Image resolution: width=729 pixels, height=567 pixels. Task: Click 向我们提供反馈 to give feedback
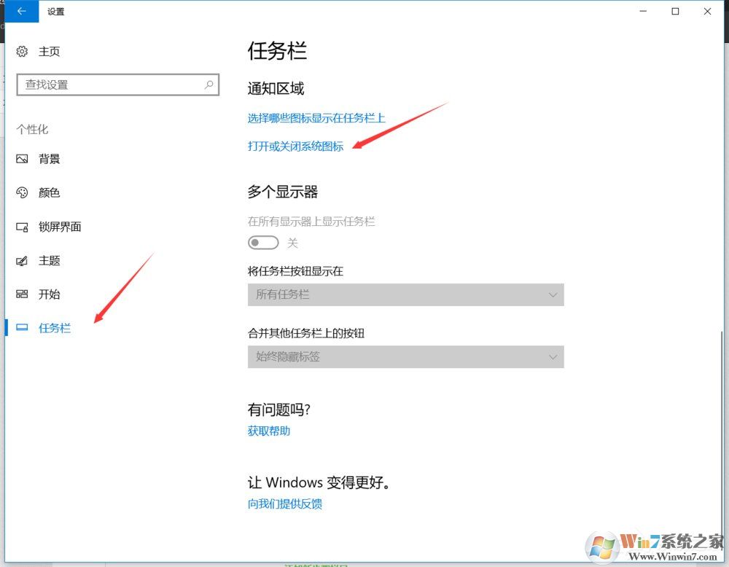287,504
